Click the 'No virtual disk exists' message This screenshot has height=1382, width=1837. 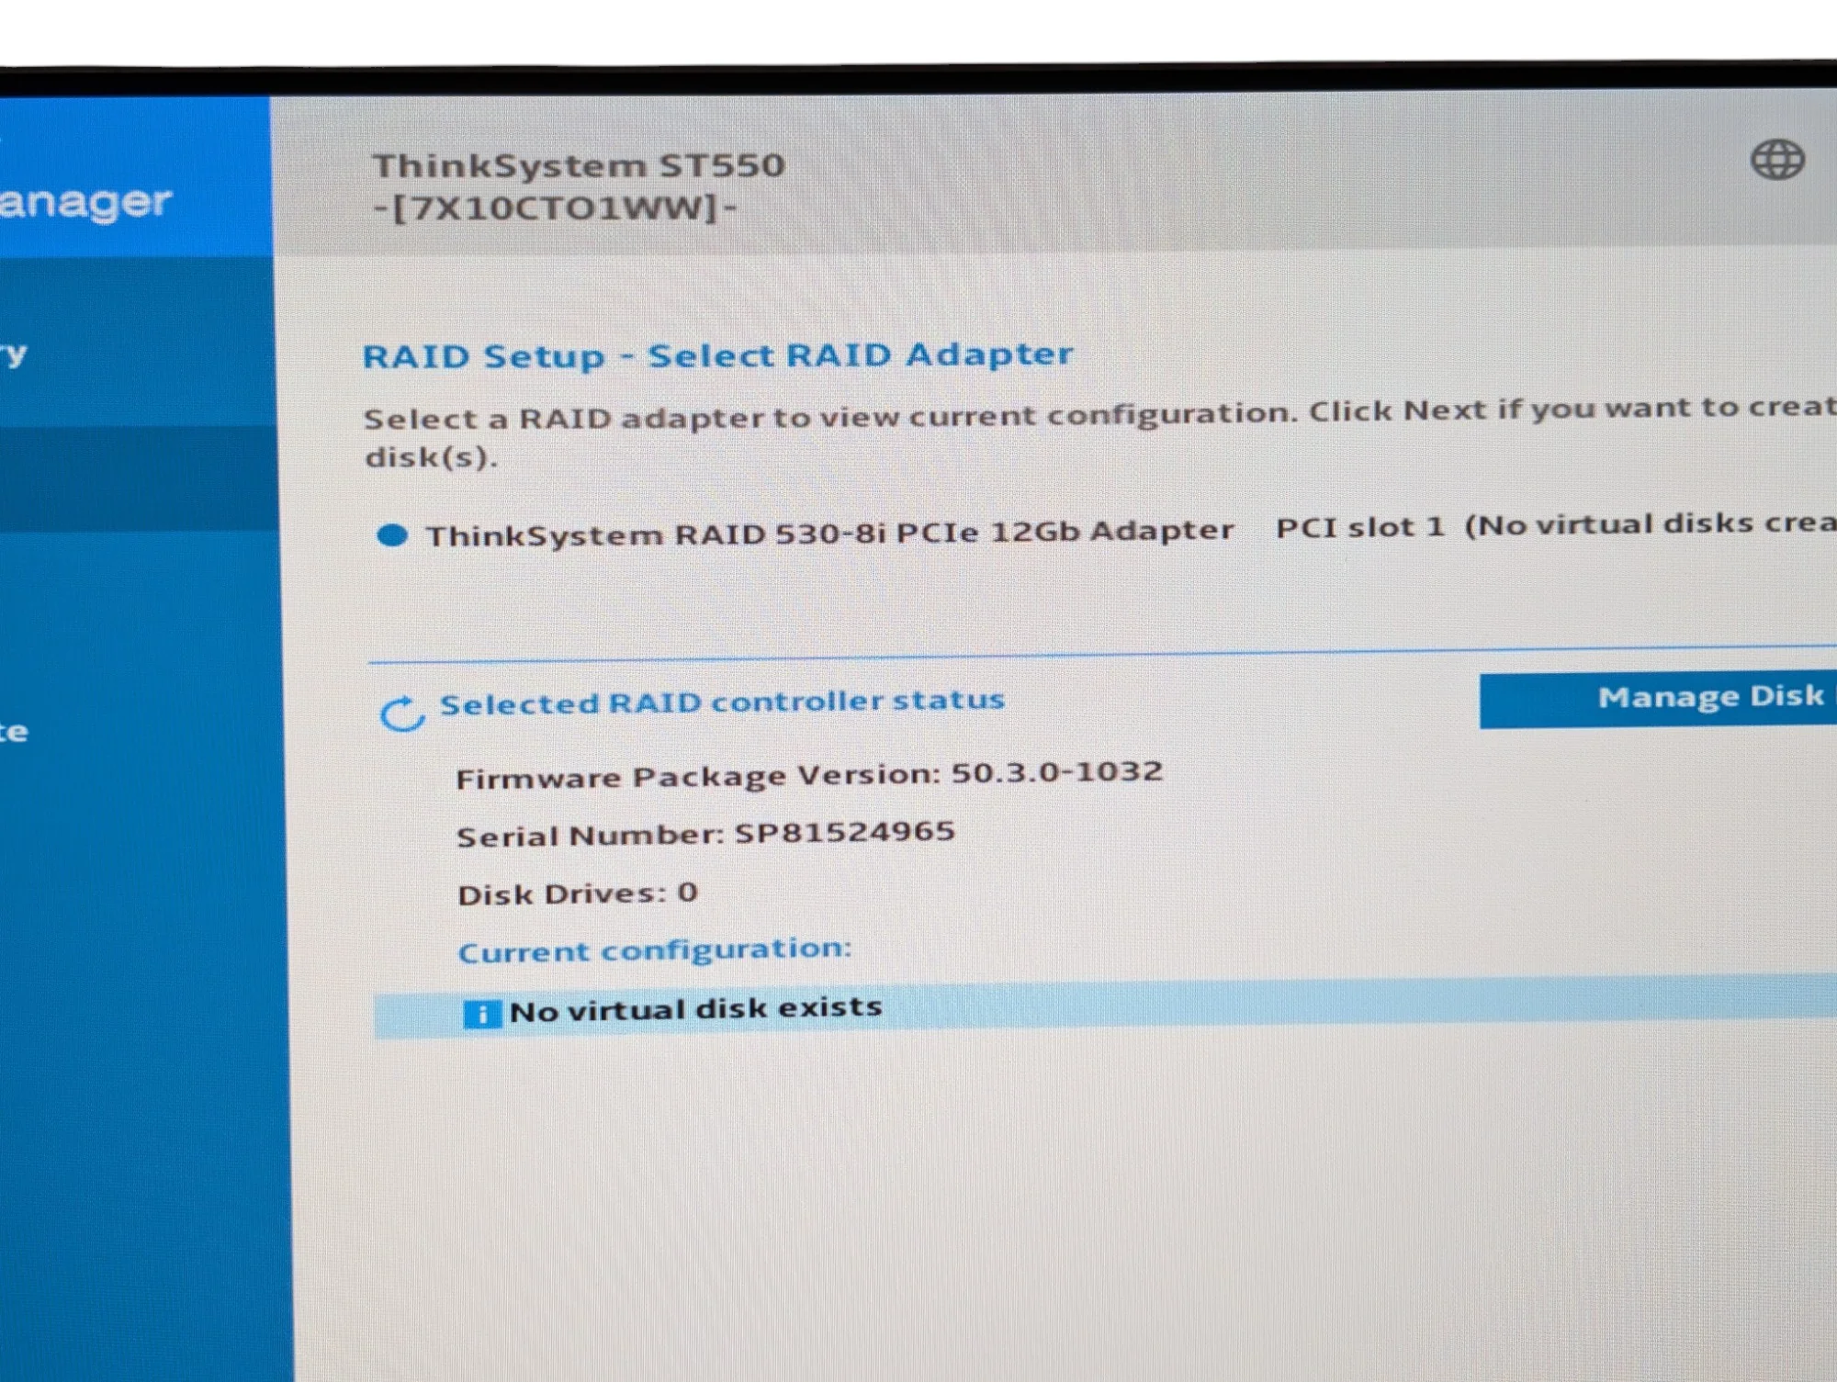click(x=695, y=1009)
